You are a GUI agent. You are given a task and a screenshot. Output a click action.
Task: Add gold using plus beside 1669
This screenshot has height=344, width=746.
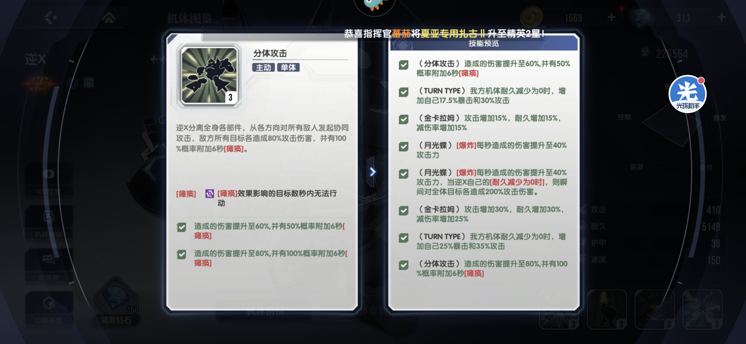point(611,17)
